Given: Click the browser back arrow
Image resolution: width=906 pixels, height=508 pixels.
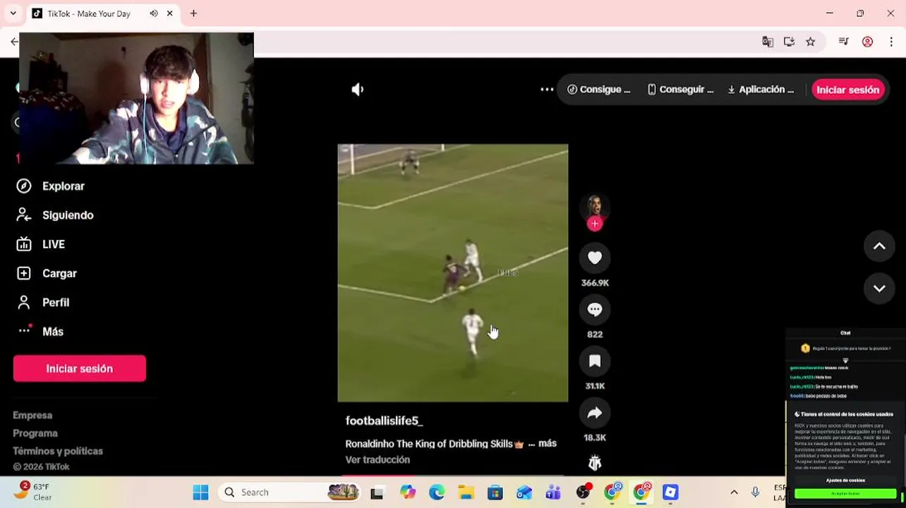Looking at the screenshot, I should point(14,42).
